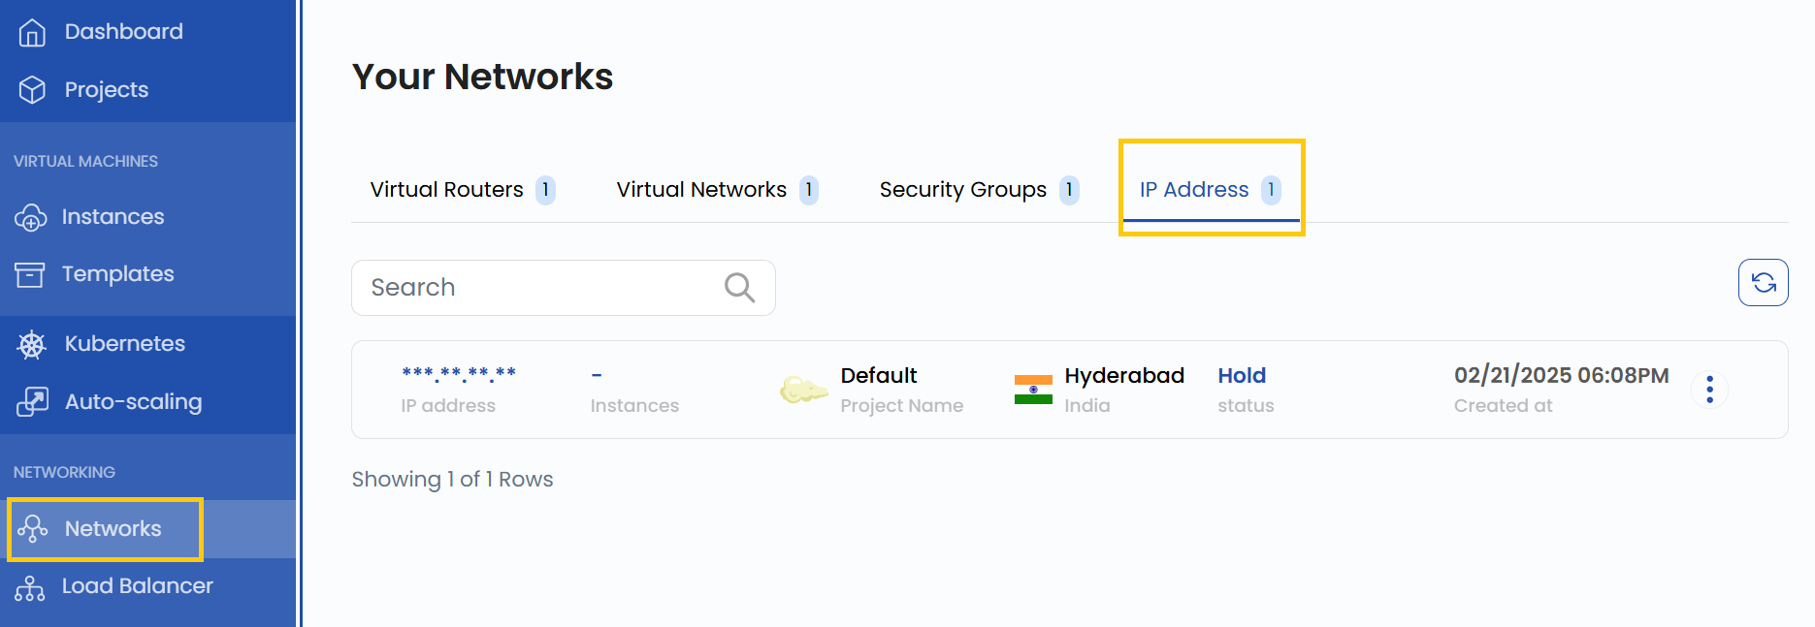Open the Virtual Routers tab
1815x627 pixels.
tap(448, 190)
